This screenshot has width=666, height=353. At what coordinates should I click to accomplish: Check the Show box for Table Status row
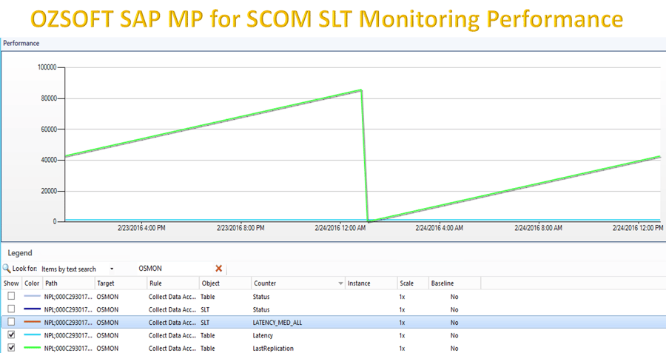[11, 296]
